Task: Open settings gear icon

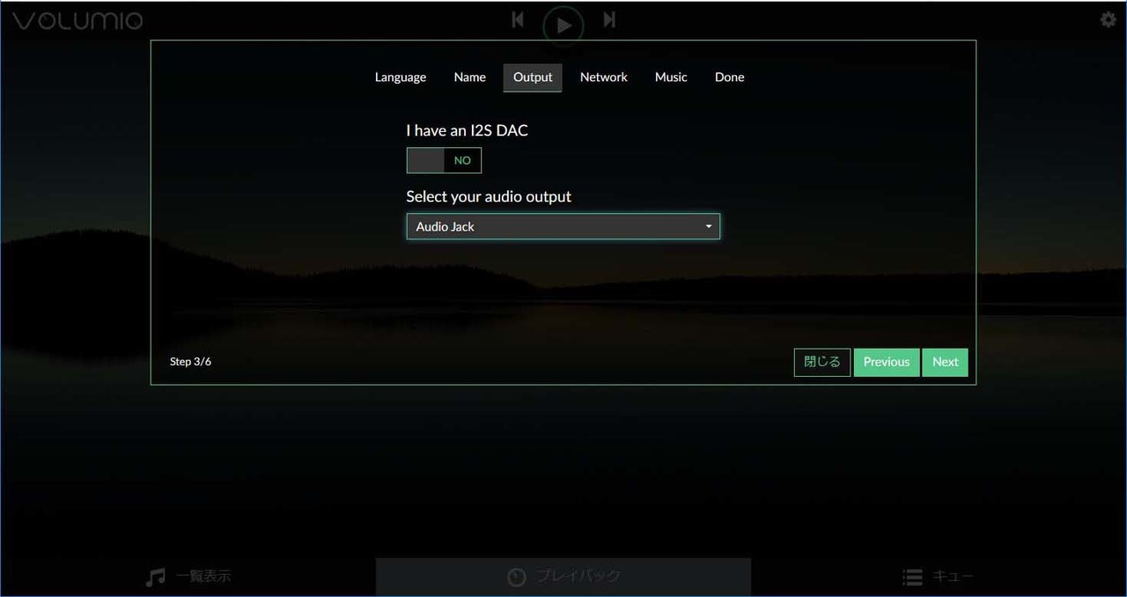Action: click(1109, 19)
